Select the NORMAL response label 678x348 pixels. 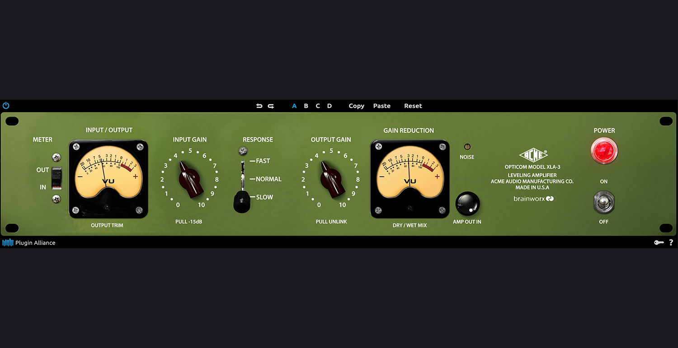coord(268,179)
